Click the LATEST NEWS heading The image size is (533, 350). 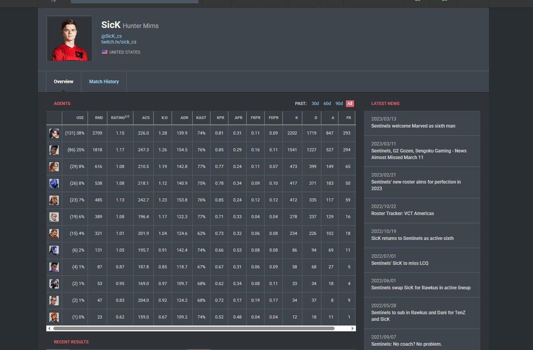coord(386,103)
